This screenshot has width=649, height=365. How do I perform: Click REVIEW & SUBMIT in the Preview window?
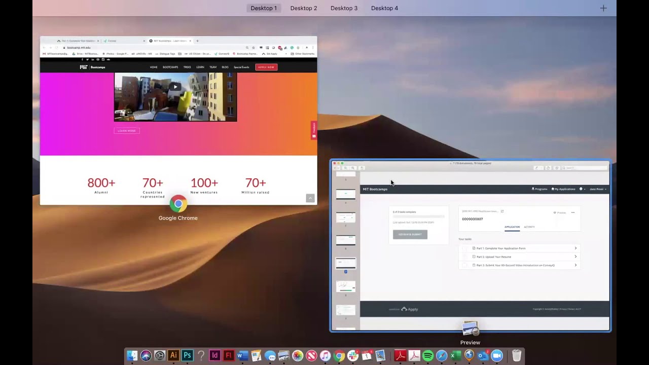pyautogui.click(x=410, y=234)
